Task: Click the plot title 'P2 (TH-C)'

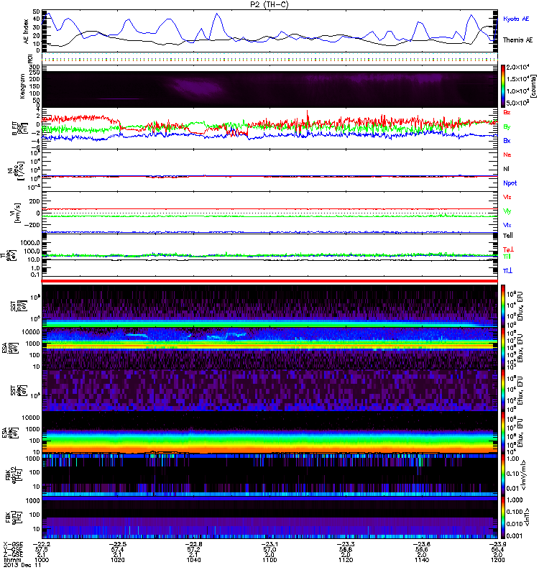Action: pos(269,4)
